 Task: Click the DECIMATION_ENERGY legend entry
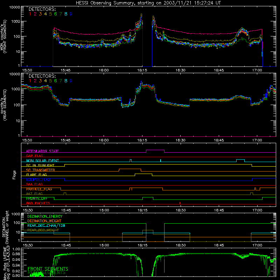(x=45, y=216)
